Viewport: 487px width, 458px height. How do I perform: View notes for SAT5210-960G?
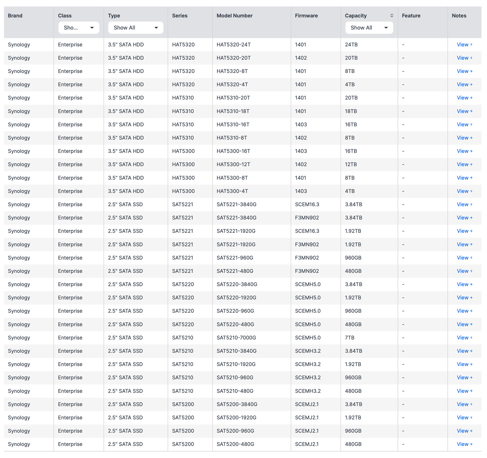click(464, 378)
